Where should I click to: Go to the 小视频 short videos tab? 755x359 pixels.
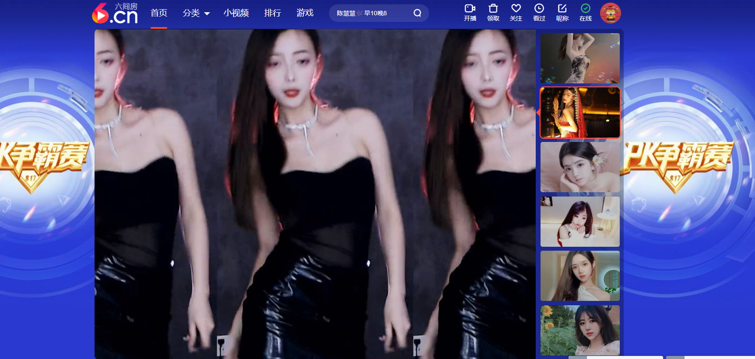236,13
